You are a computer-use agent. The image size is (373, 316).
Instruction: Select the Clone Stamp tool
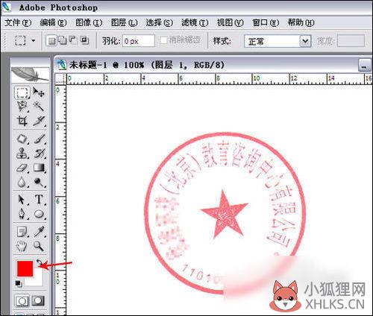[22, 153]
